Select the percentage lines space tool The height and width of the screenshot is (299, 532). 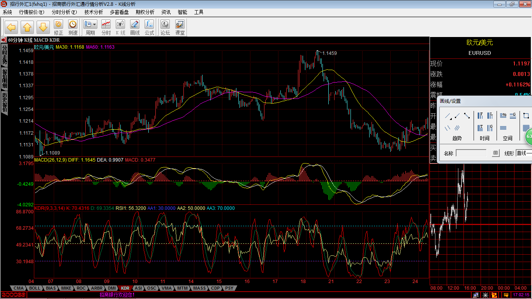[503, 116]
